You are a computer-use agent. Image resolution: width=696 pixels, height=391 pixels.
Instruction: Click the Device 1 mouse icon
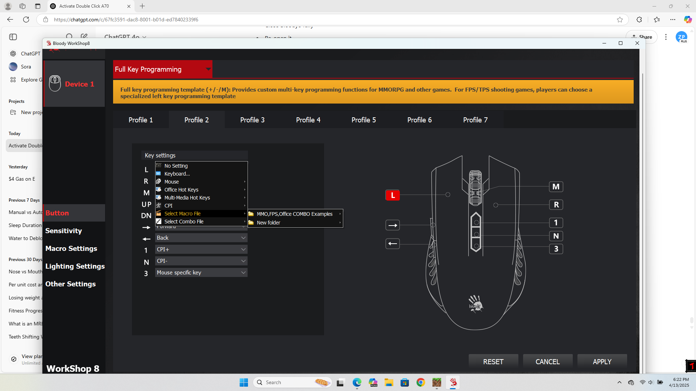(x=55, y=84)
